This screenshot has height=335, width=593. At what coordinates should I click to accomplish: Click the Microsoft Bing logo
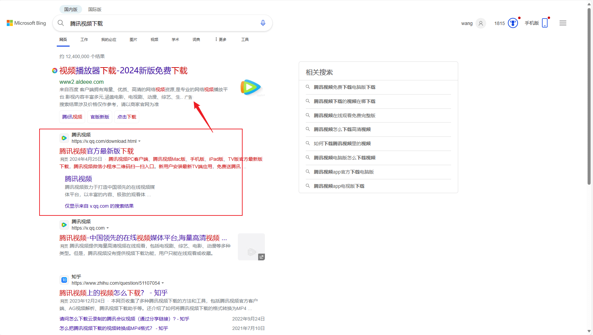(26, 23)
